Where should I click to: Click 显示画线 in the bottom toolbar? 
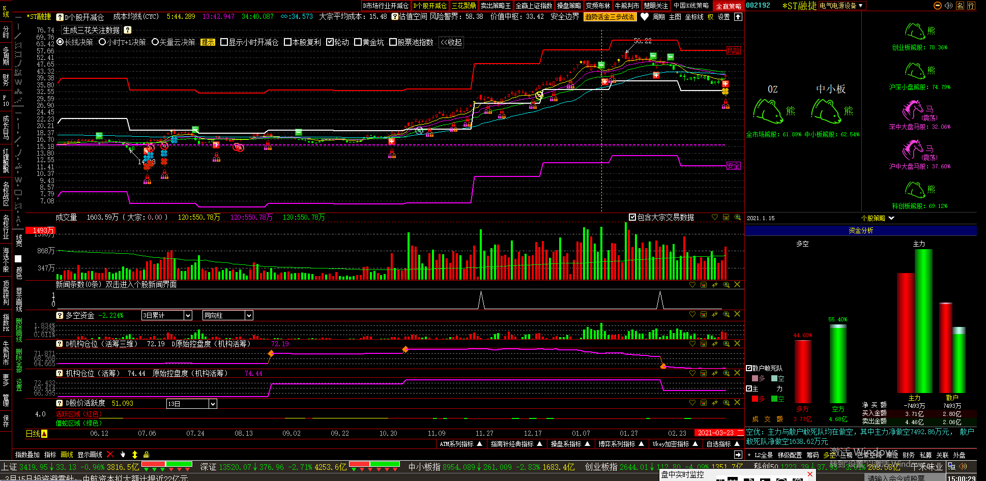[x=90, y=455]
